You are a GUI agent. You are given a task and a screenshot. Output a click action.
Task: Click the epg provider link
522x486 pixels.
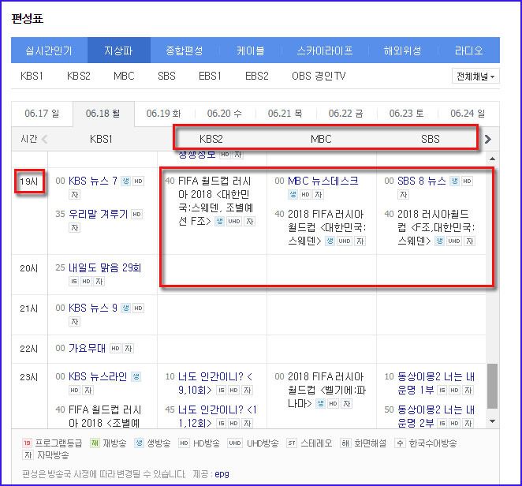coord(222,474)
